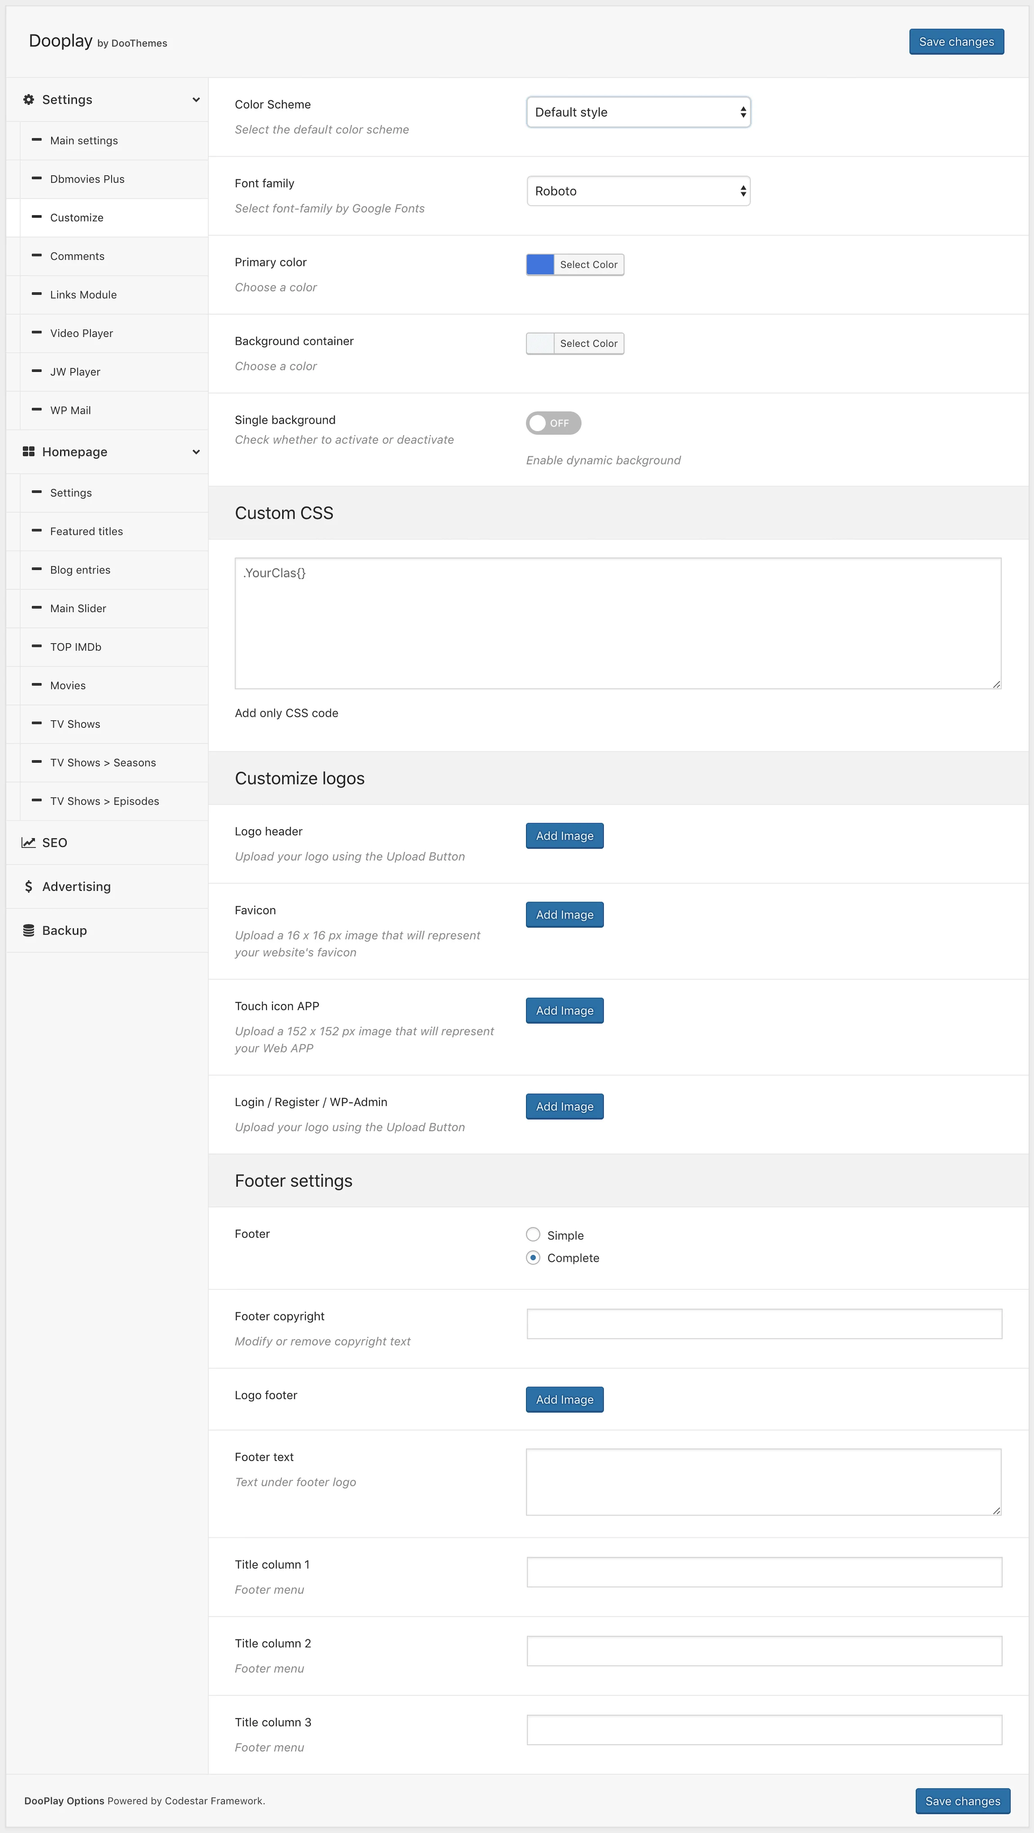Collapse the Homepage section chevron
The height and width of the screenshot is (1833, 1034).
click(x=196, y=451)
